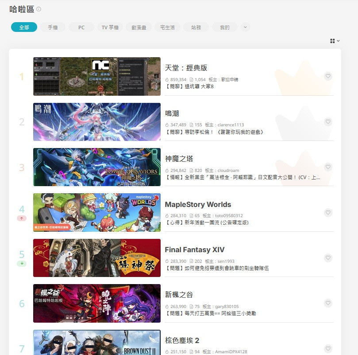Open moderator clarence1113's profile
Viewport: 358px width, 355px height.
click(231, 125)
